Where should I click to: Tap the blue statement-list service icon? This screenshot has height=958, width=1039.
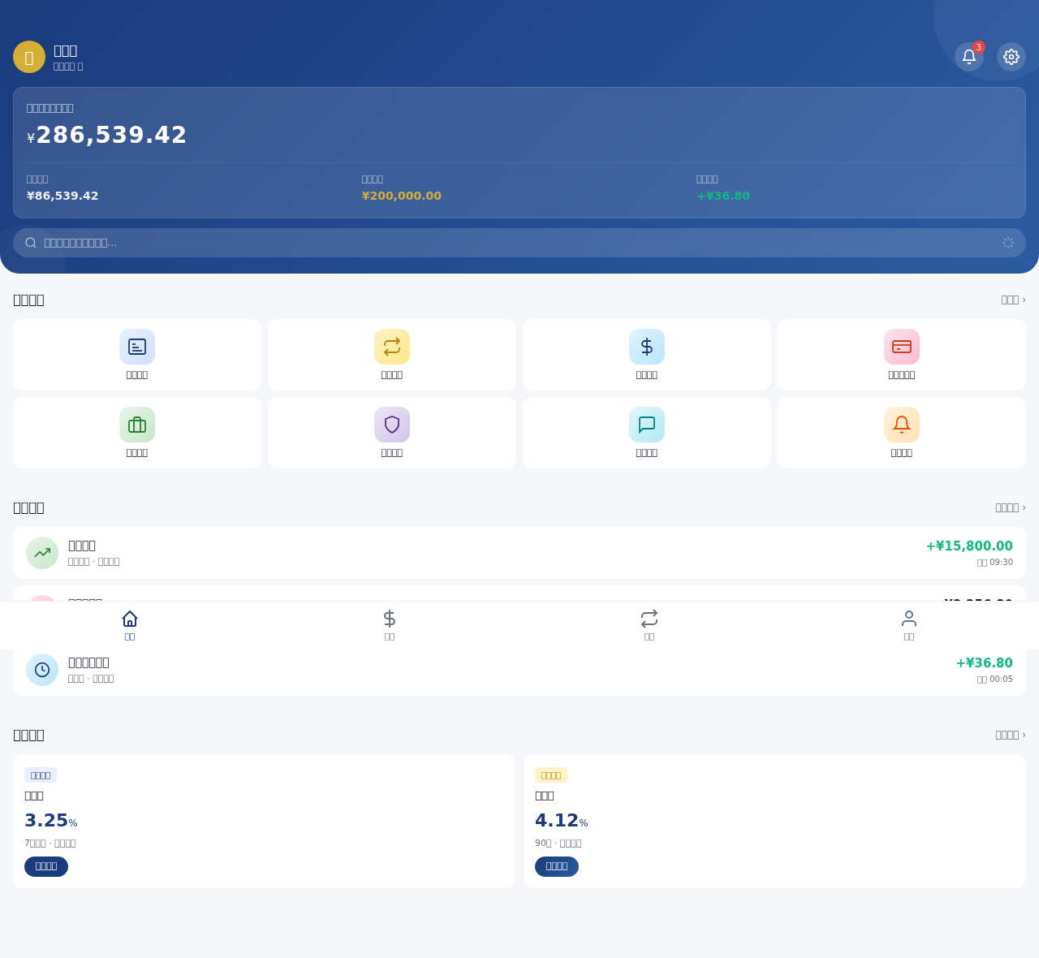137,347
